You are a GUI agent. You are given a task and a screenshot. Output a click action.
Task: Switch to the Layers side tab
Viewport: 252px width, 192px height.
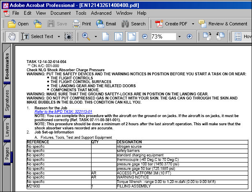click(7, 130)
